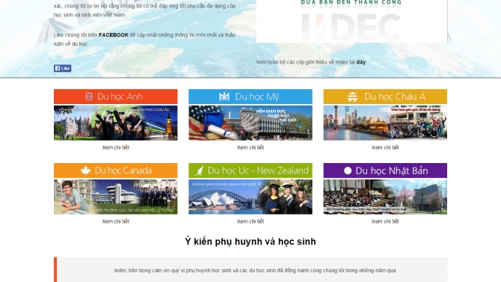
Task: Select the Du học Canada student photo
Action: pyautogui.click(x=115, y=197)
